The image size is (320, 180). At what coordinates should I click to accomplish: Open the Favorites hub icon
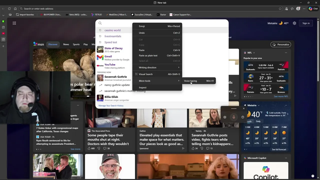coord(292,8)
